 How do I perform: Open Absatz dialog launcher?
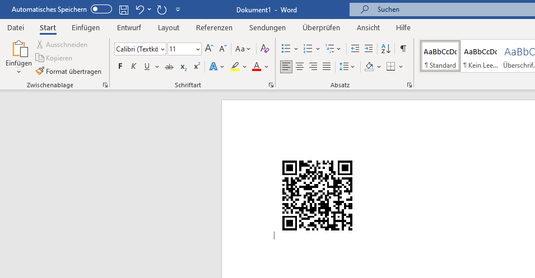tap(410, 85)
